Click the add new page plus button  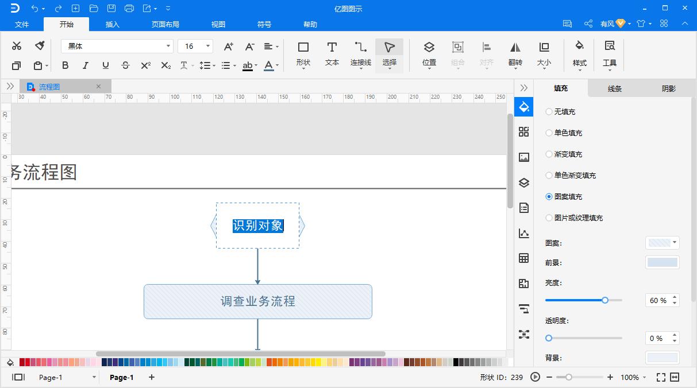(151, 377)
